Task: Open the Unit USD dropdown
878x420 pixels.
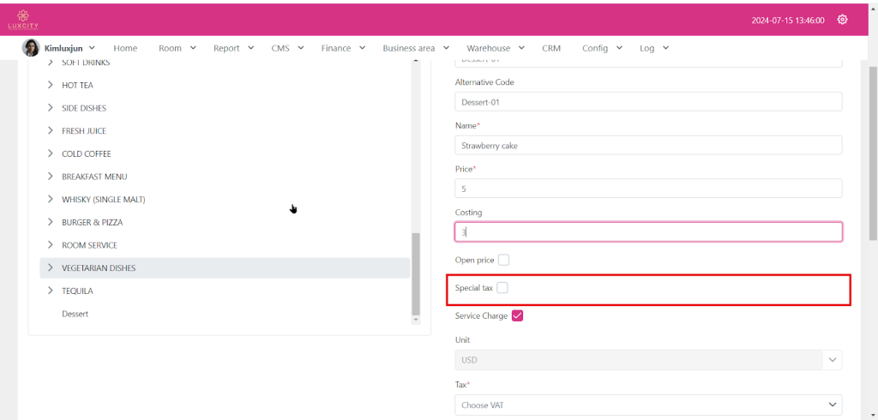Action: click(x=647, y=361)
